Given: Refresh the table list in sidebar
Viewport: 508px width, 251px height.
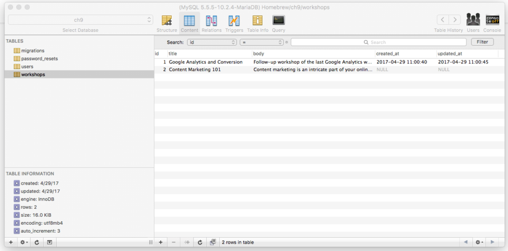Looking at the screenshot, I should point(37,242).
